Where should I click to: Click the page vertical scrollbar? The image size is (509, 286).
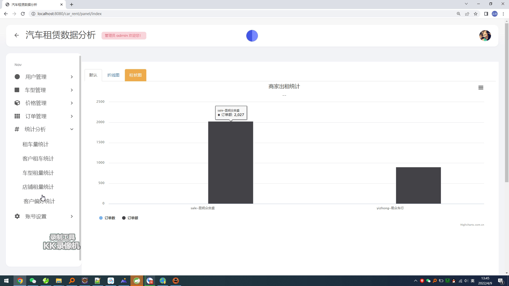(x=507, y=103)
